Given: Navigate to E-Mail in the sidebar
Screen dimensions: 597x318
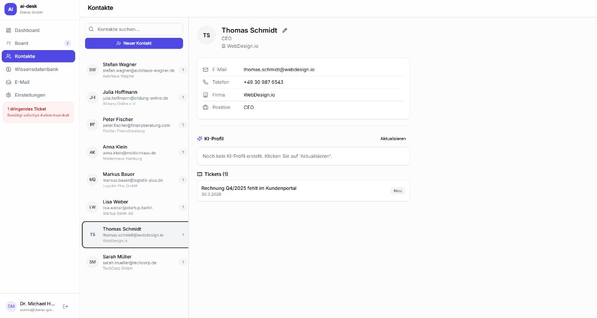Looking at the screenshot, I should [x=22, y=82].
